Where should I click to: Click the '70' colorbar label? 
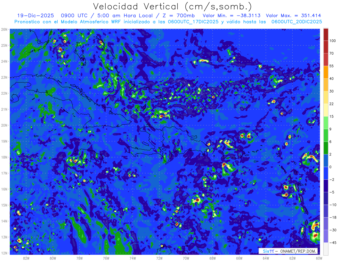pos(332,53)
